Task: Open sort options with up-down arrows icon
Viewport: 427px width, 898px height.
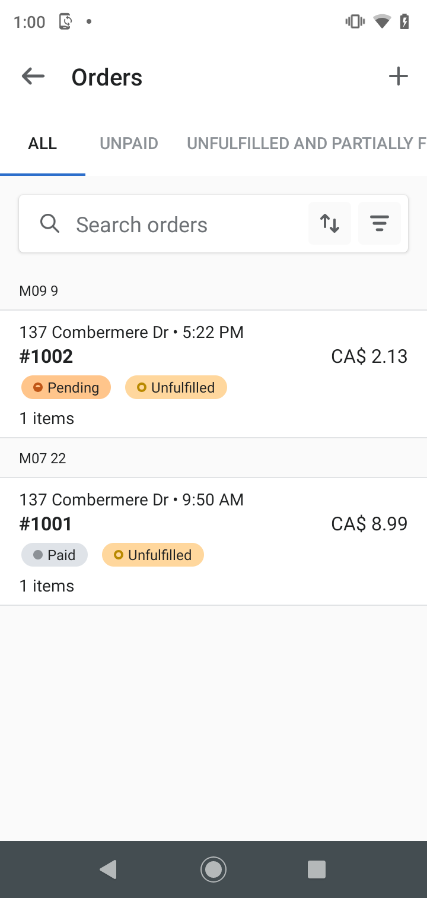Action: coord(330,223)
